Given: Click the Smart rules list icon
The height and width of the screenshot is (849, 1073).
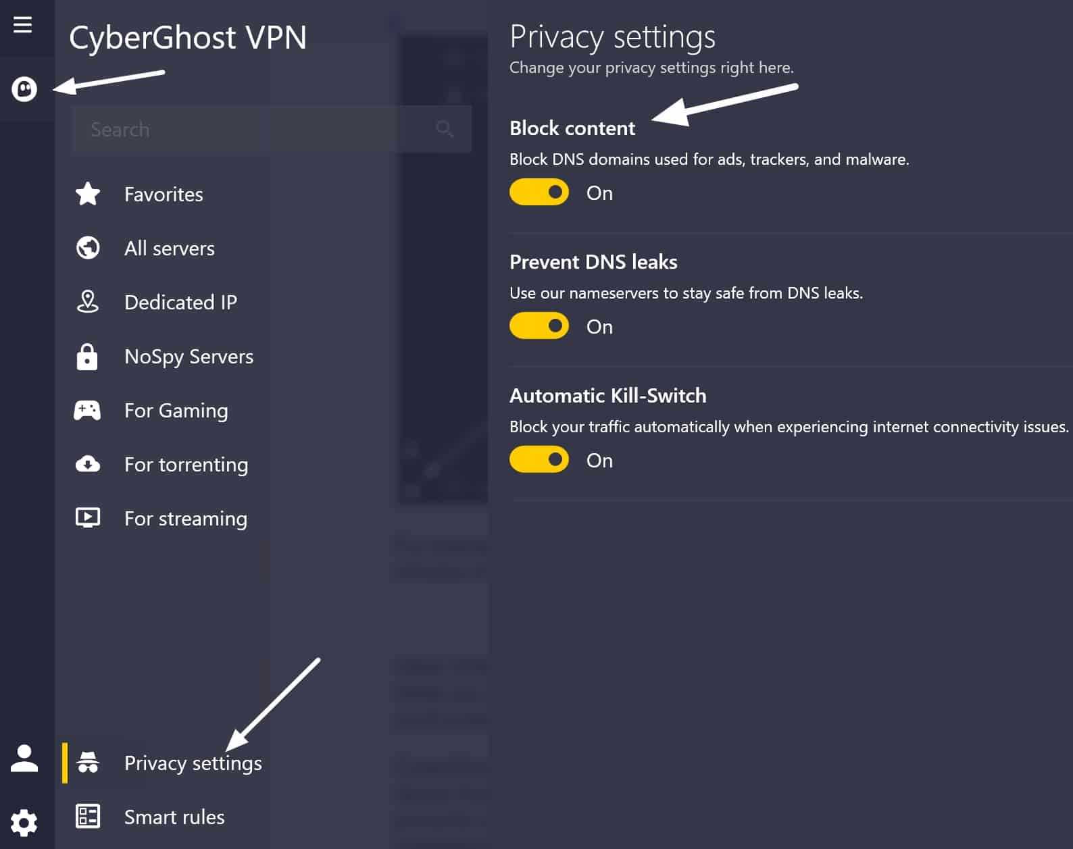Looking at the screenshot, I should click(x=88, y=816).
